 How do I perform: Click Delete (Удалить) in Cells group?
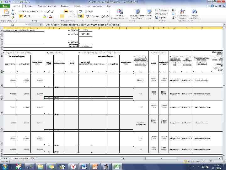[x=162, y=14]
